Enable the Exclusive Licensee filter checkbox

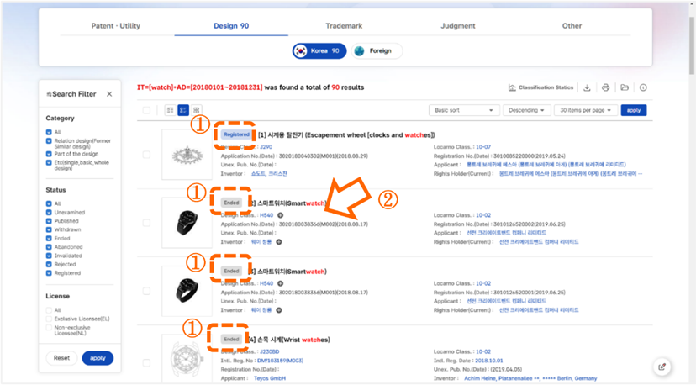pyautogui.click(x=50, y=320)
